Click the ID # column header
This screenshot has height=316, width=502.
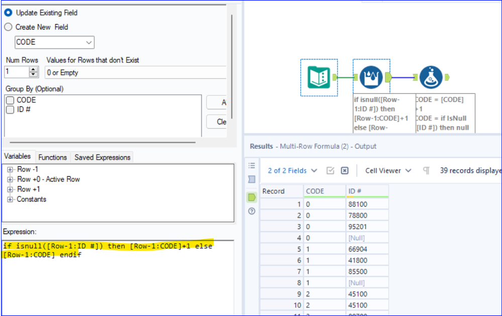pos(367,191)
